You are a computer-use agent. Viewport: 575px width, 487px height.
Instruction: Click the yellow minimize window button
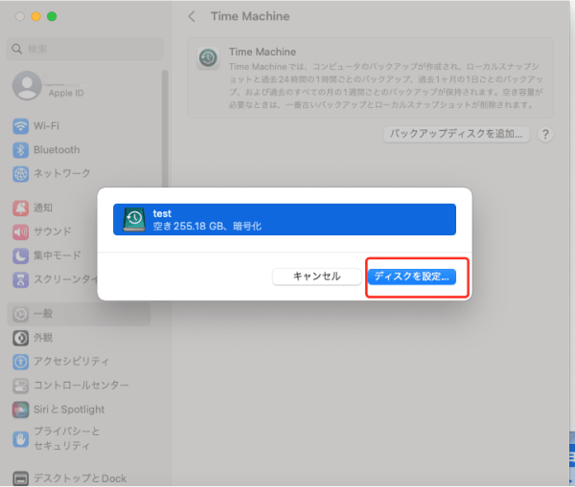pyautogui.click(x=36, y=16)
